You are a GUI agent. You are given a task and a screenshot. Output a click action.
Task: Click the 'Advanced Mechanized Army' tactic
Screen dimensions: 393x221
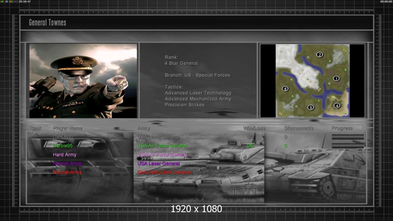(x=198, y=99)
